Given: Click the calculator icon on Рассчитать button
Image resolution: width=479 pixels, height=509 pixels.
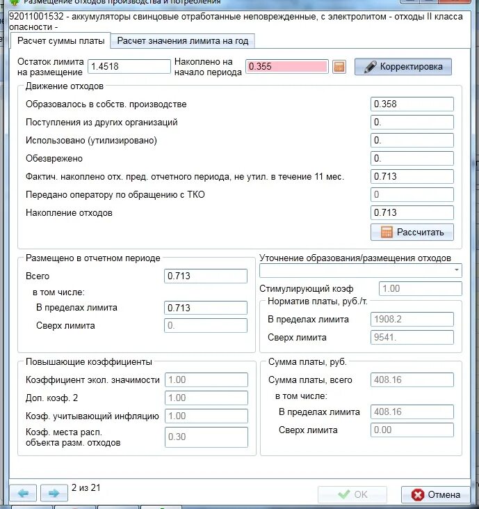Looking at the screenshot, I should coord(387,232).
